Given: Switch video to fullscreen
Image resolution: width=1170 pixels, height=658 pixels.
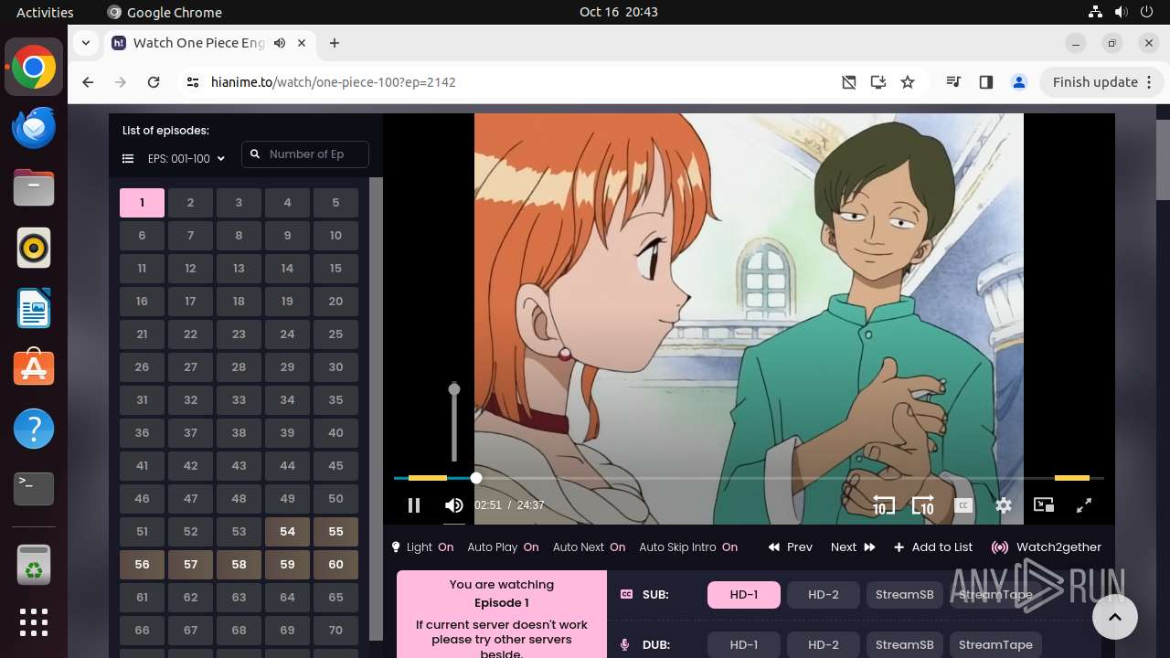Looking at the screenshot, I should pyautogui.click(x=1084, y=505).
